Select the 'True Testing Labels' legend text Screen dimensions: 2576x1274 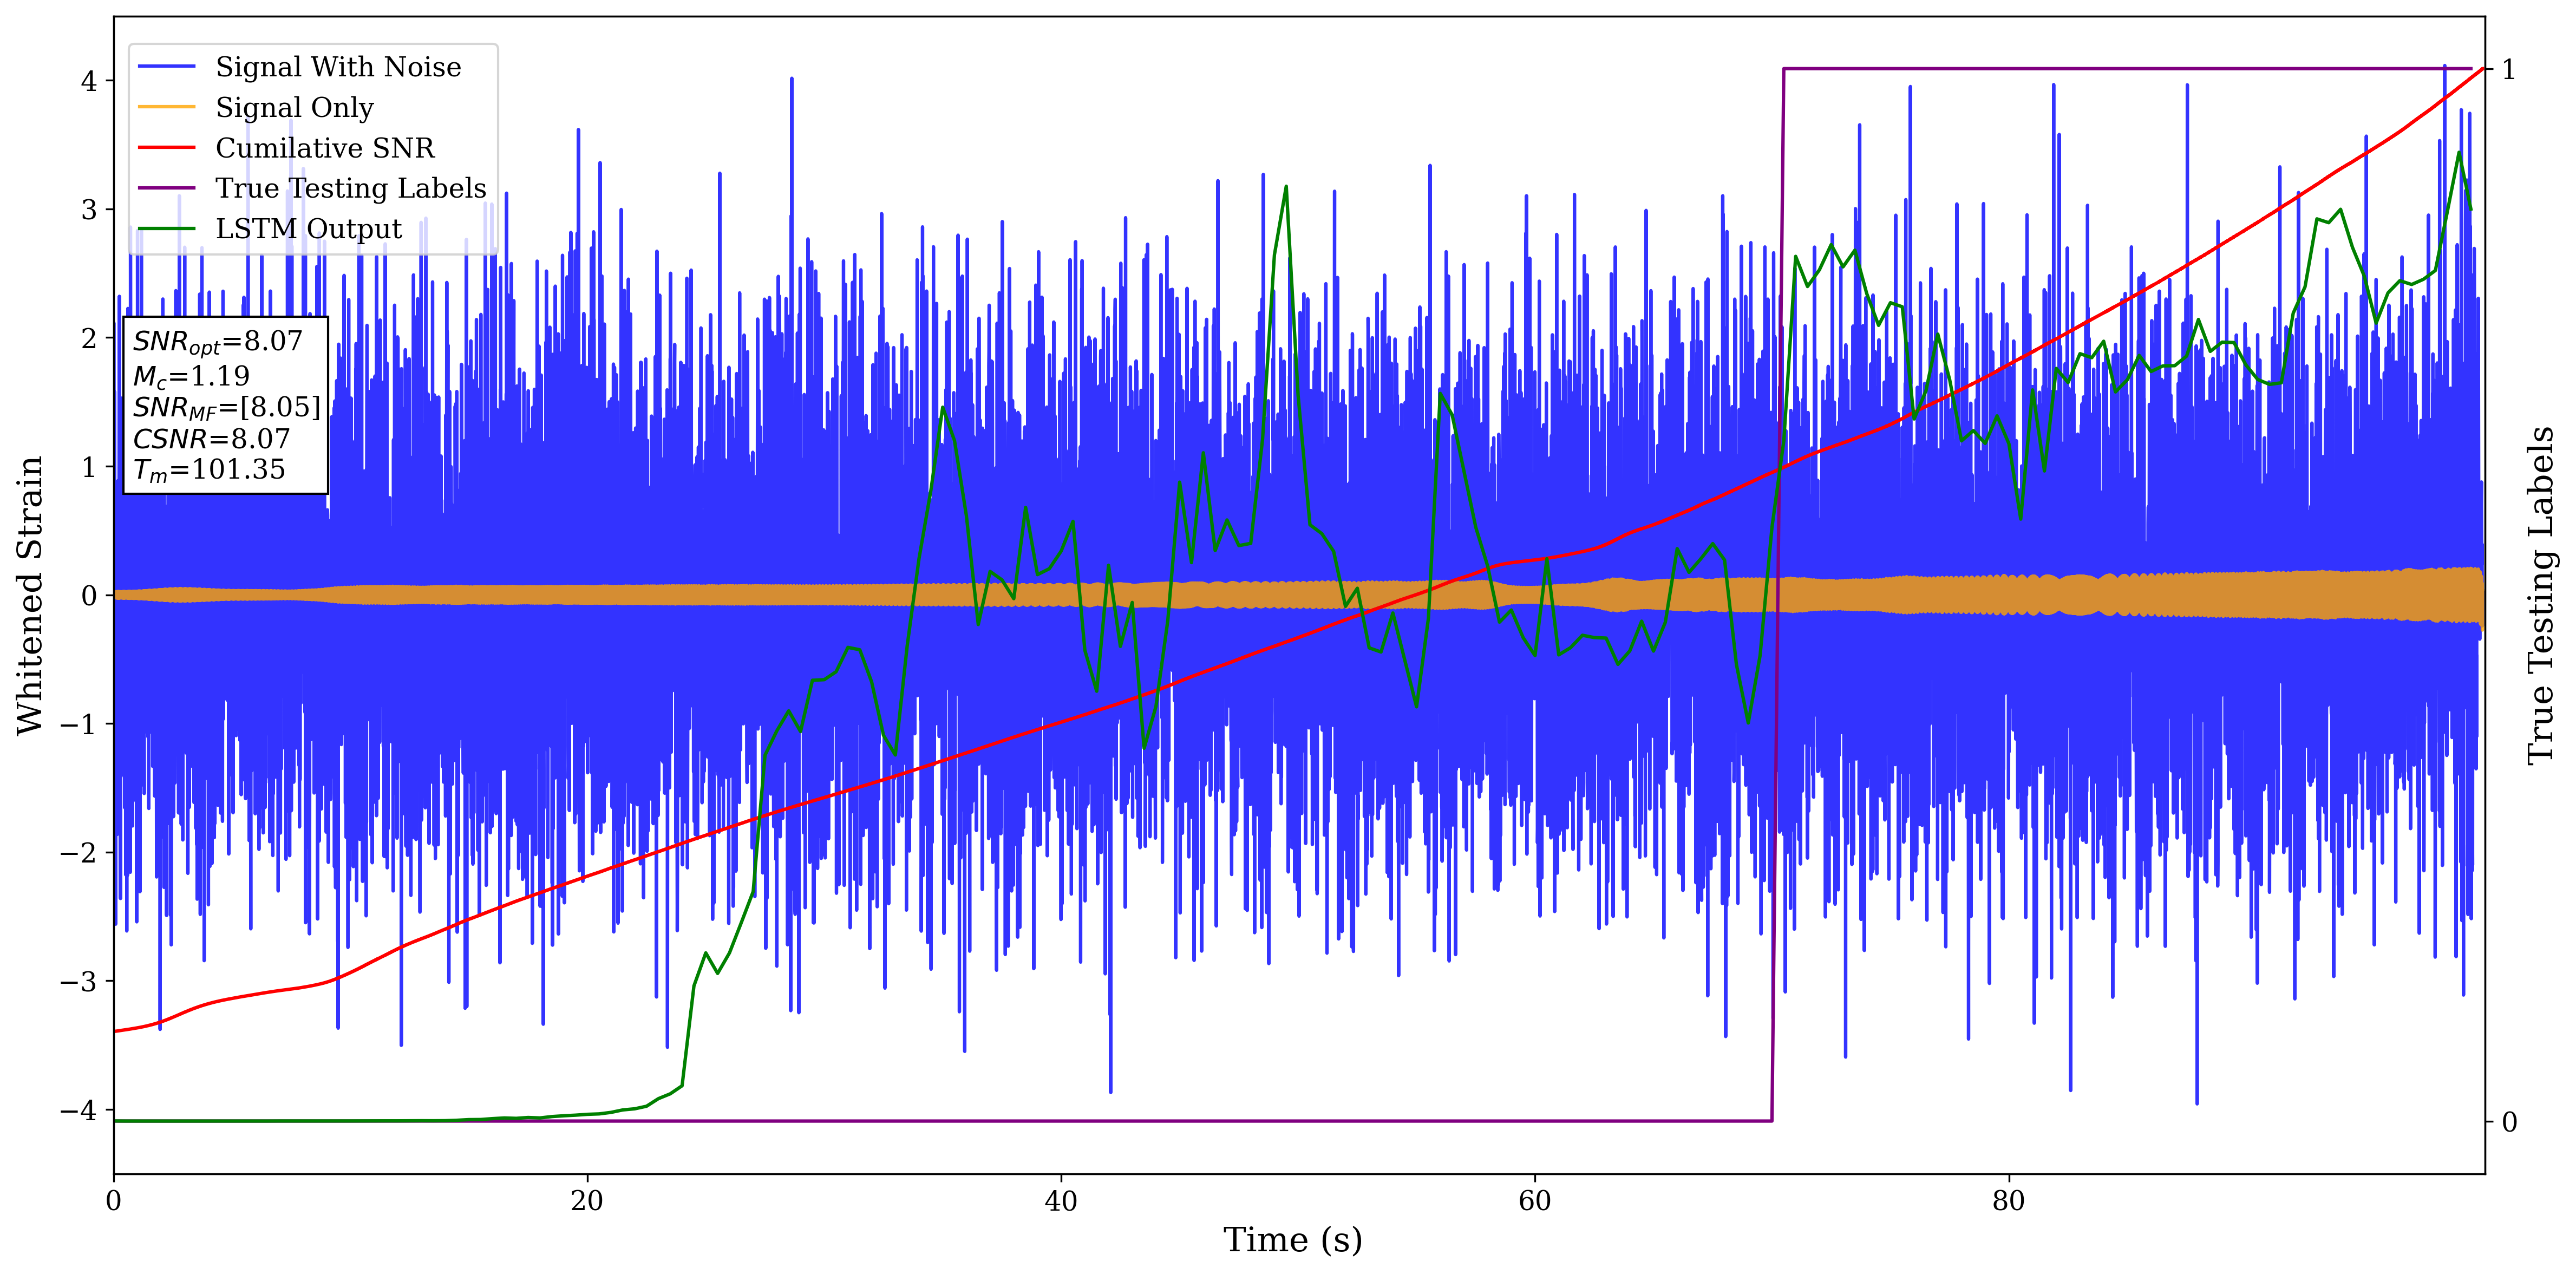click(351, 188)
